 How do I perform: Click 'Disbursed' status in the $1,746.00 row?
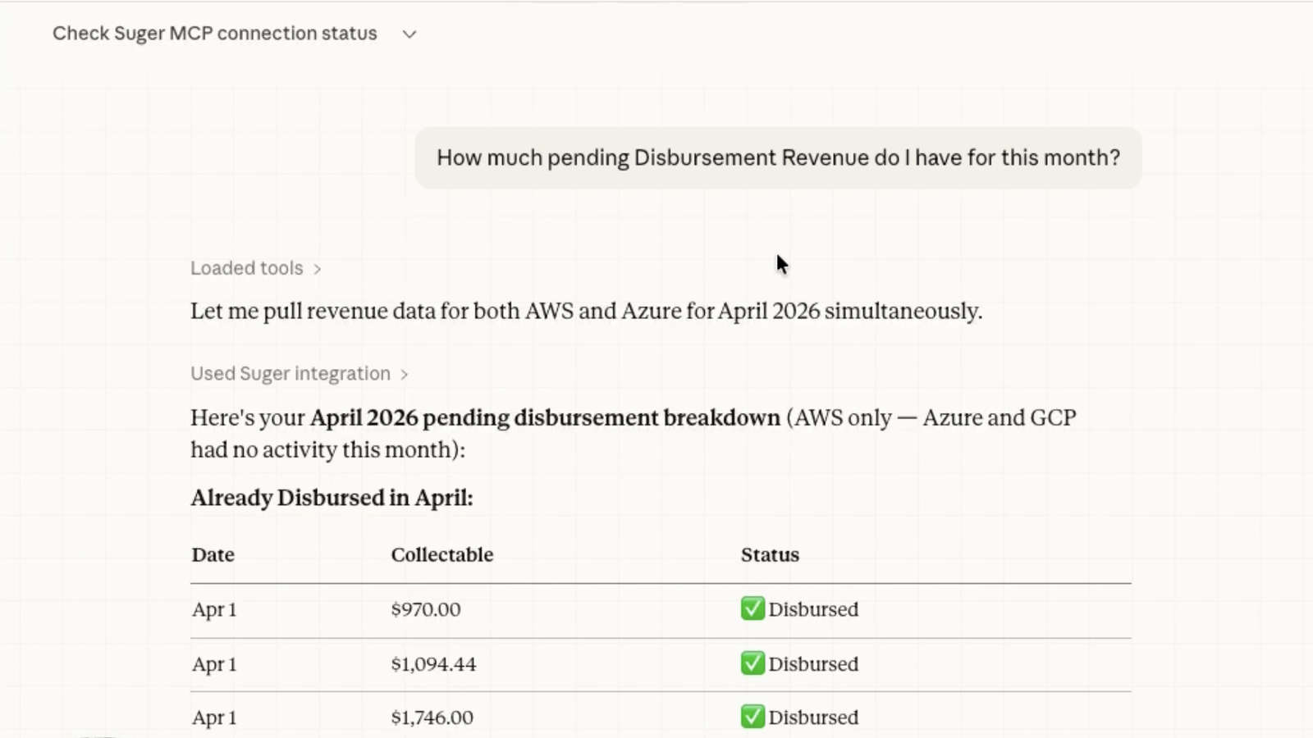click(813, 717)
